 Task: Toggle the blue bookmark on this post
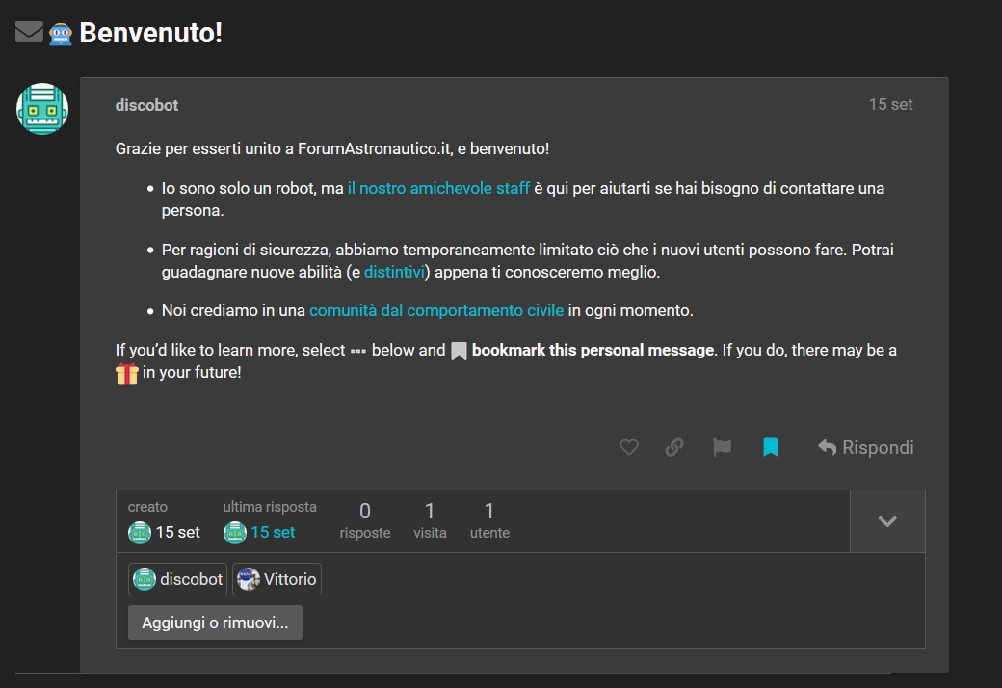(771, 447)
